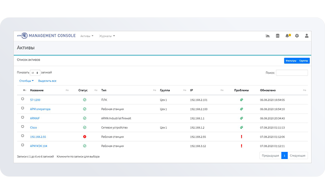This screenshot has width=325, height=194.
Task: Open the notifications bell
Action: click(287, 36)
